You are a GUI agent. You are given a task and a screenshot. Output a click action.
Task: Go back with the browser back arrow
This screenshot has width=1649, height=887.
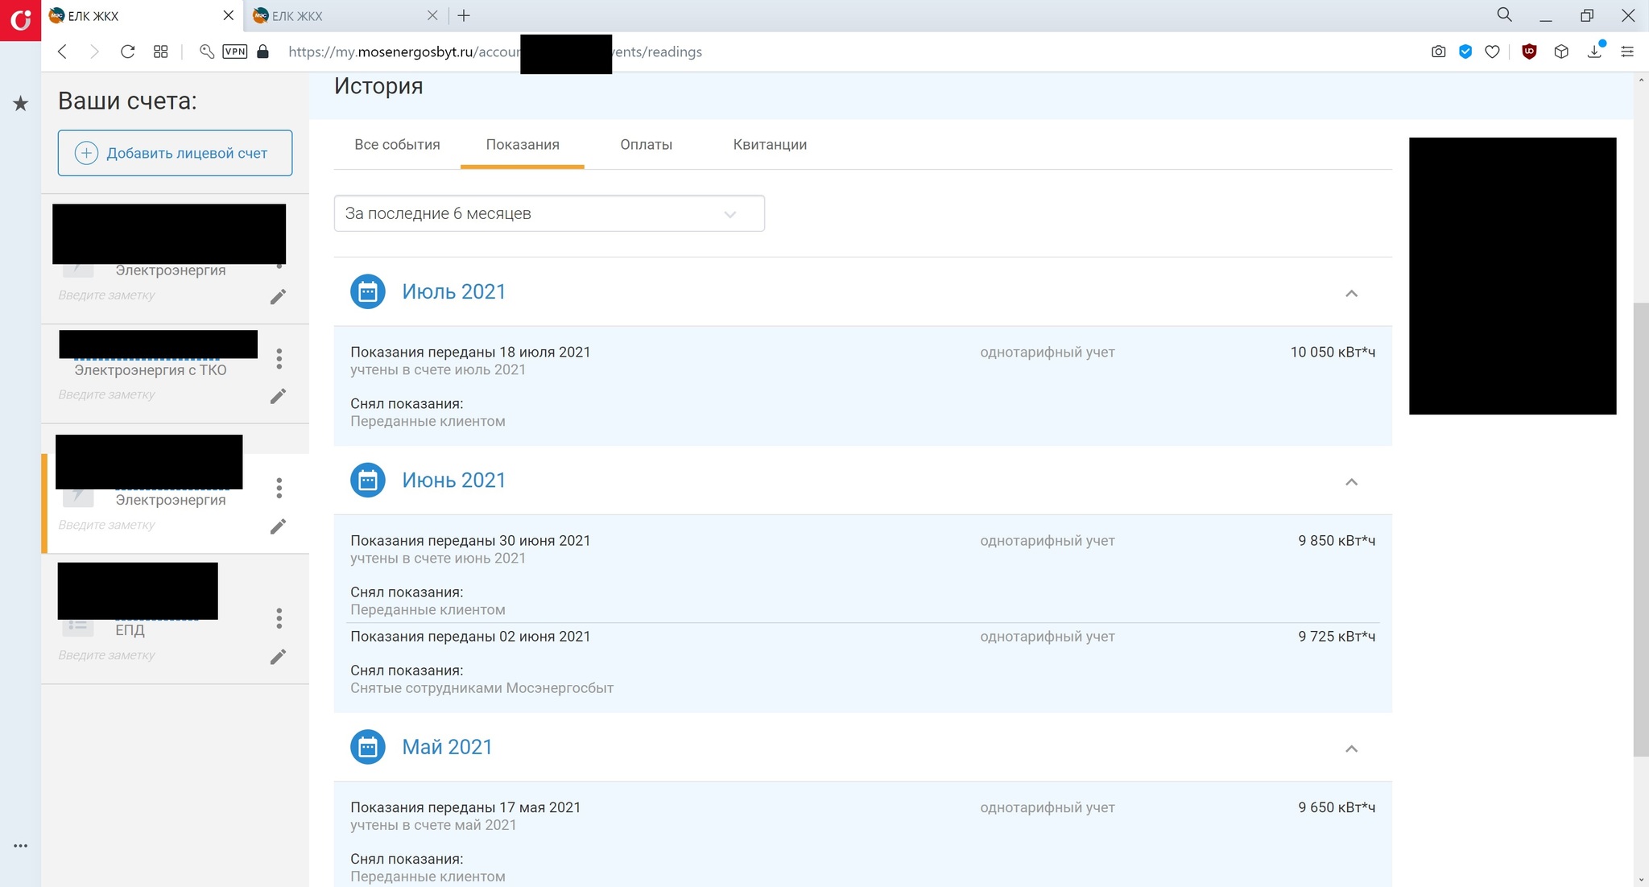tap(63, 52)
